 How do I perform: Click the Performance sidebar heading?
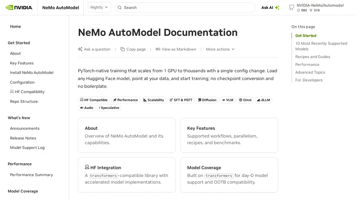point(20,164)
